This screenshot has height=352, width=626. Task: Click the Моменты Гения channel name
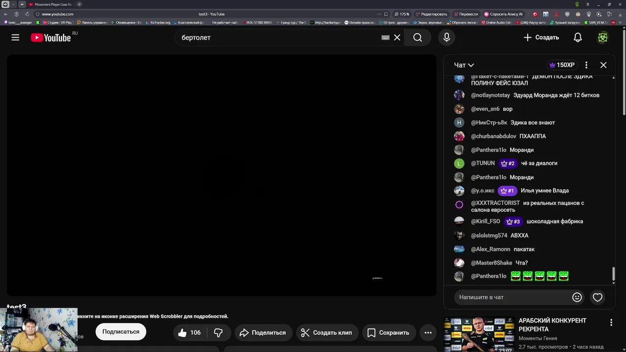pos(537,338)
